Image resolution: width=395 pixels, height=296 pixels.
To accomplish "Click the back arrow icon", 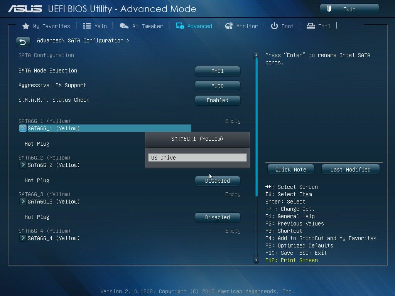I will (23, 42).
